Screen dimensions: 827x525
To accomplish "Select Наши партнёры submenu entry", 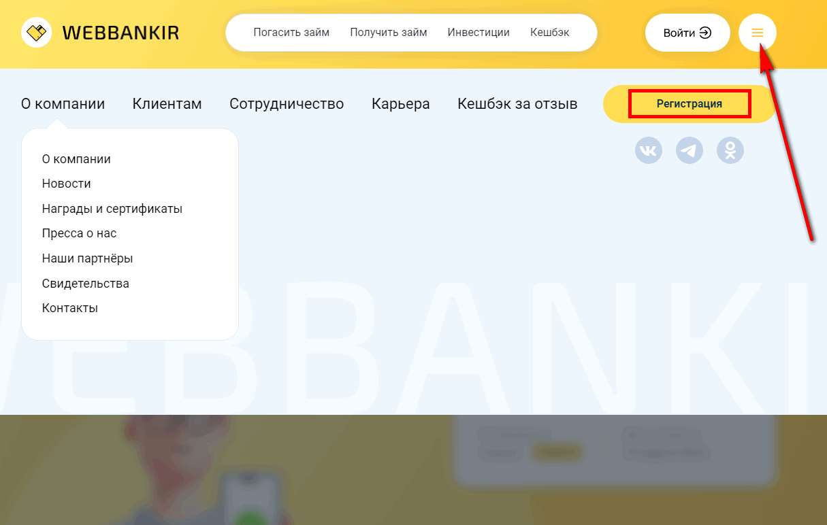I will (88, 258).
